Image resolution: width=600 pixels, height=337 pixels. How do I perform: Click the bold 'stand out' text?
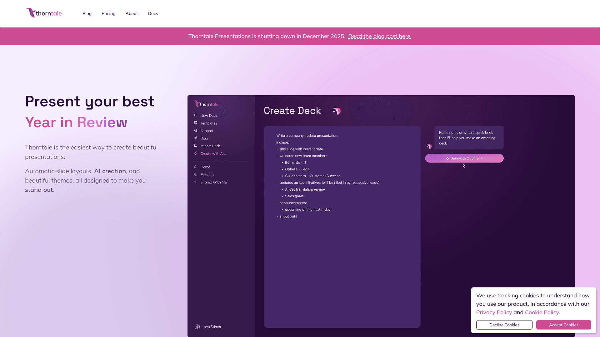click(x=39, y=190)
